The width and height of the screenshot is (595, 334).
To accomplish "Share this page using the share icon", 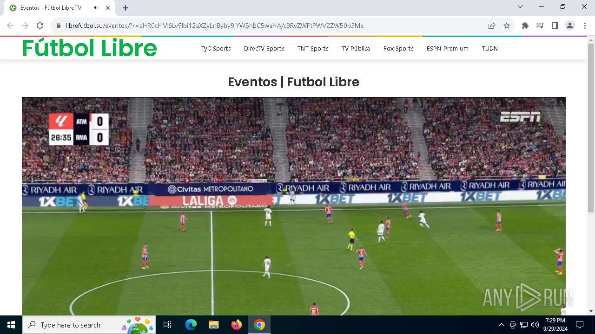I will point(492,26).
